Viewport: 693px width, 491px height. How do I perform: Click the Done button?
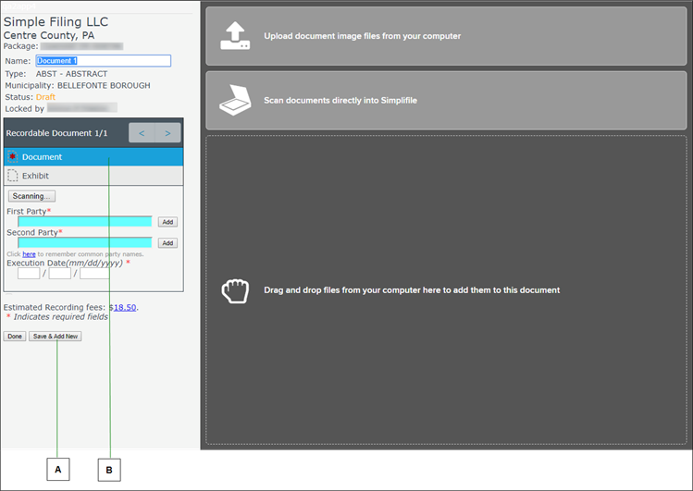pos(15,337)
